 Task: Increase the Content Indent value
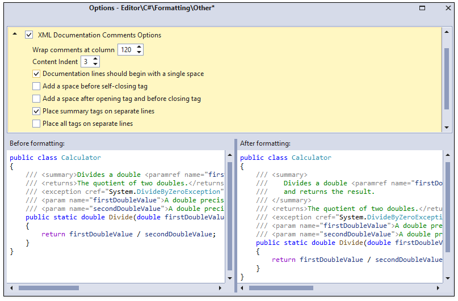[x=95, y=59]
